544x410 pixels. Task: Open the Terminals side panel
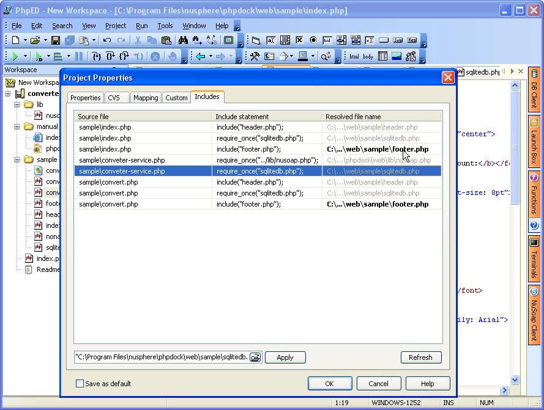pyautogui.click(x=534, y=259)
